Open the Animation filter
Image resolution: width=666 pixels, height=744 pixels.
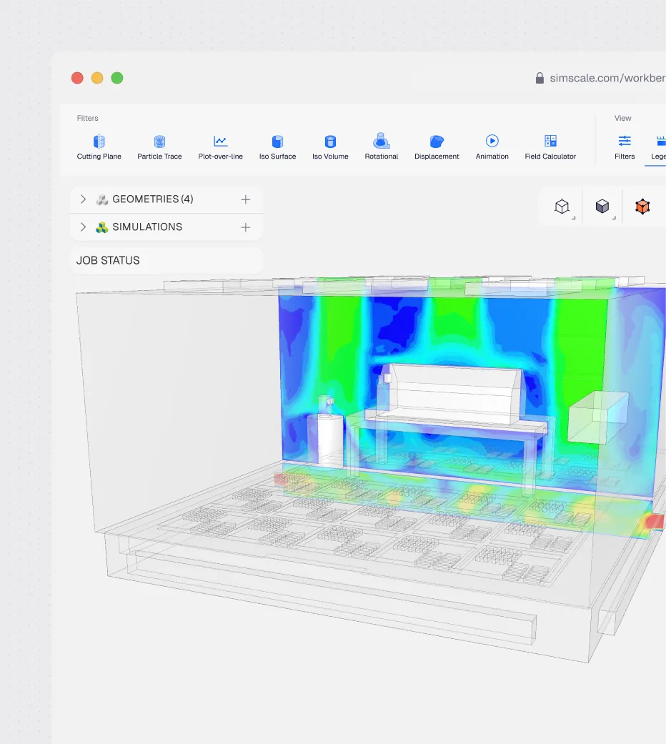pos(492,147)
